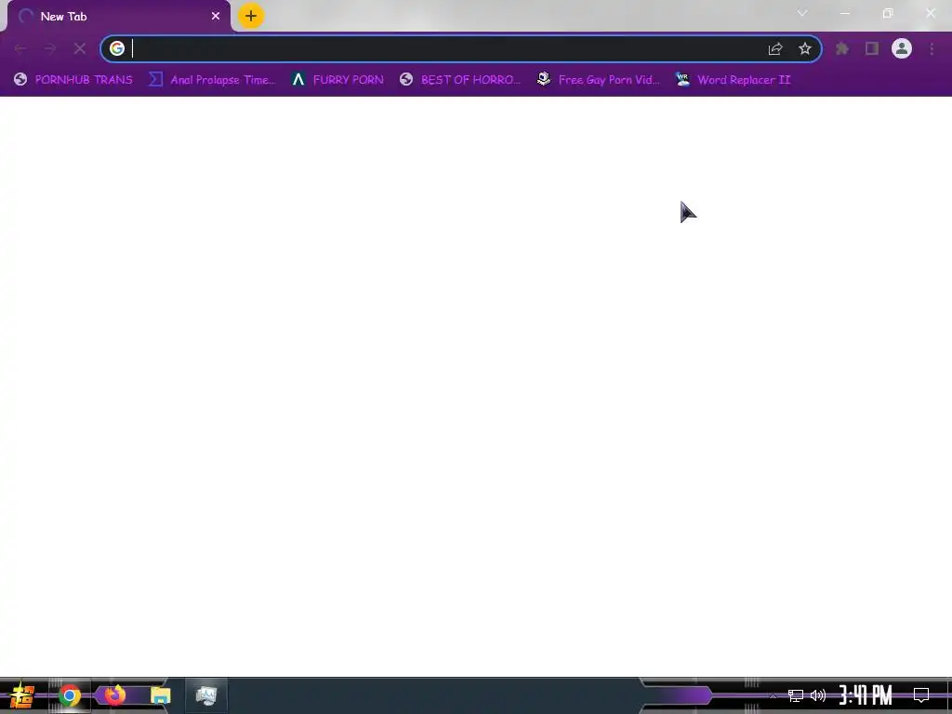Open the volume control speaker icon
Screen dimensions: 952x714
[818, 695]
